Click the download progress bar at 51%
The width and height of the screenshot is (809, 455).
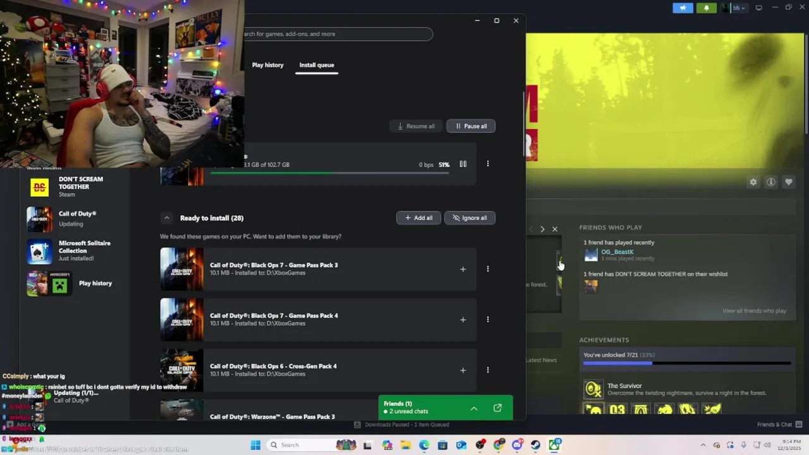coord(329,173)
